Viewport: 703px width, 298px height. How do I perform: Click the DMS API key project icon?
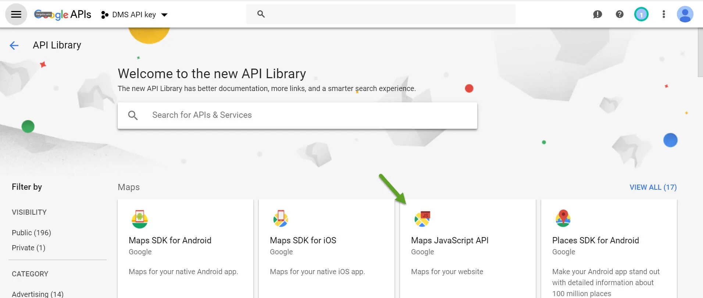coord(105,15)
